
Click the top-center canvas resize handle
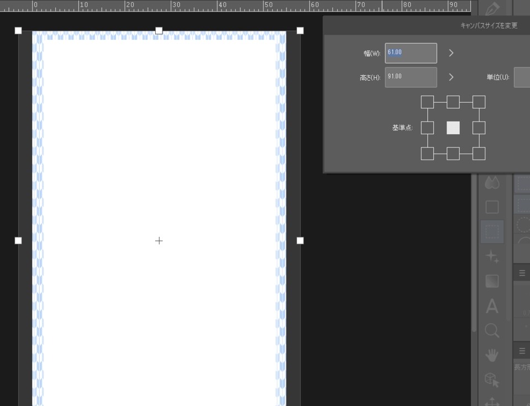tap(159, 31)
